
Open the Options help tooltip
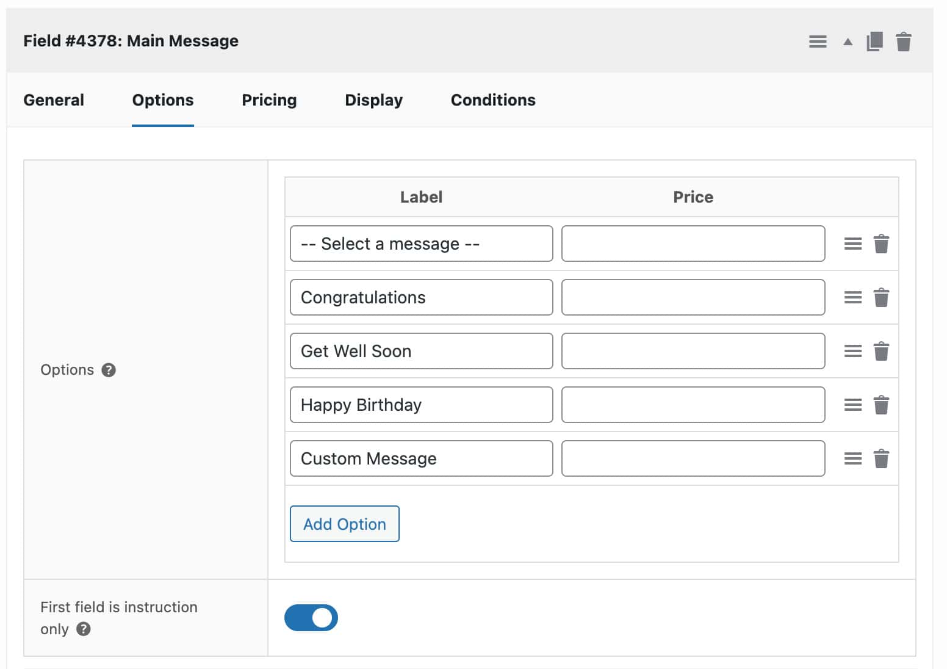click(107, 370)
